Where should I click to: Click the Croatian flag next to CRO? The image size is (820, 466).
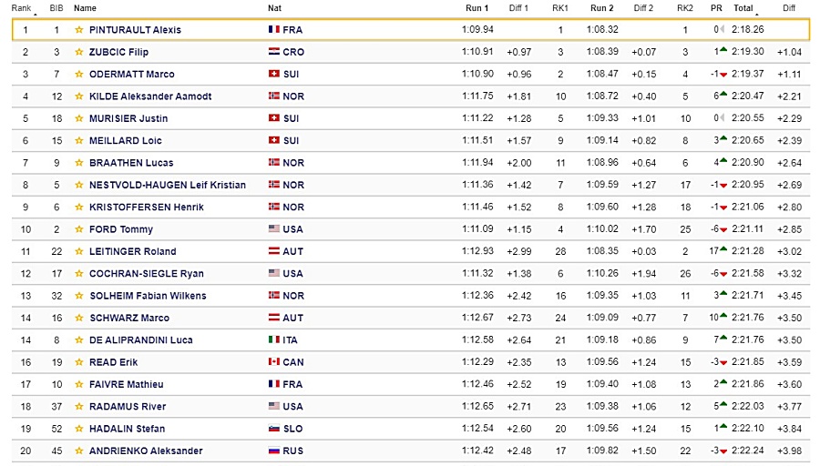274,51
